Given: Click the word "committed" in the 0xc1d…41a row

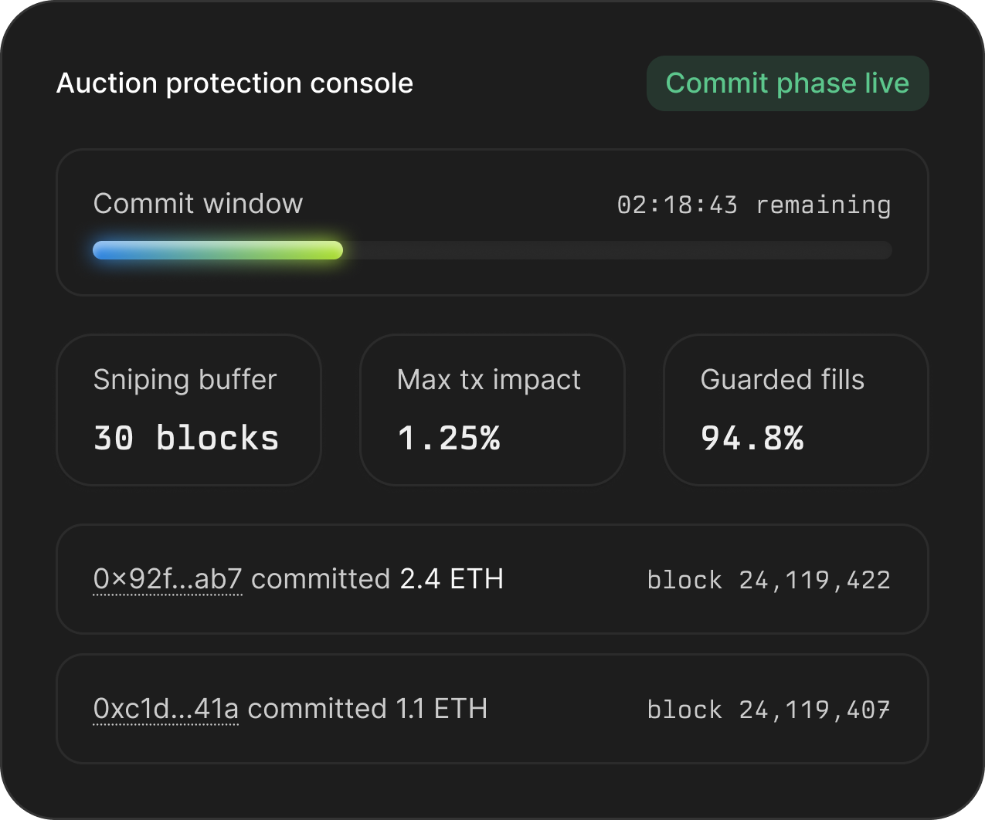Looking at the screenshot, I should [317, 709].
